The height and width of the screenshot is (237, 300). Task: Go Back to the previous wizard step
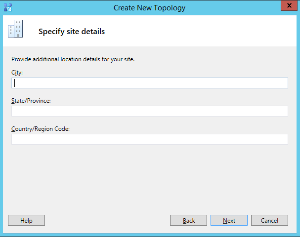pos(188,221)
